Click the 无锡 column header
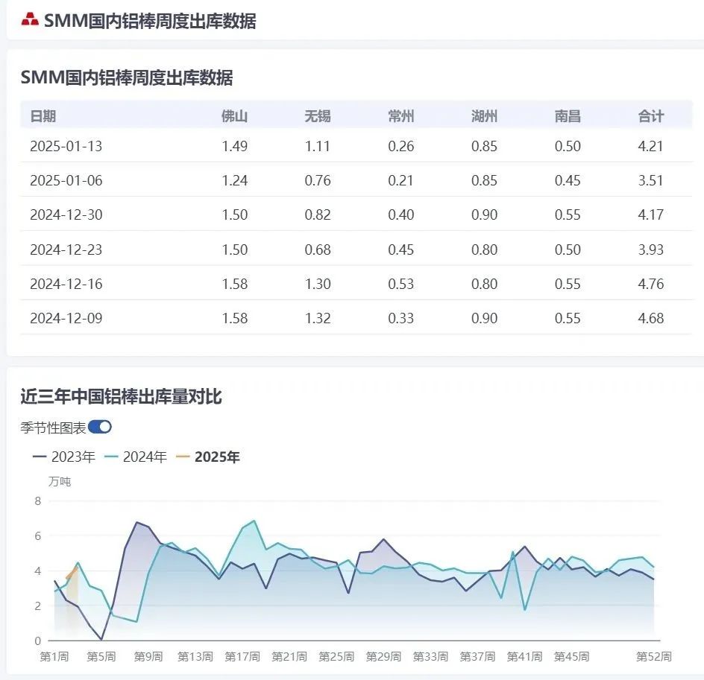 (318, 116)
